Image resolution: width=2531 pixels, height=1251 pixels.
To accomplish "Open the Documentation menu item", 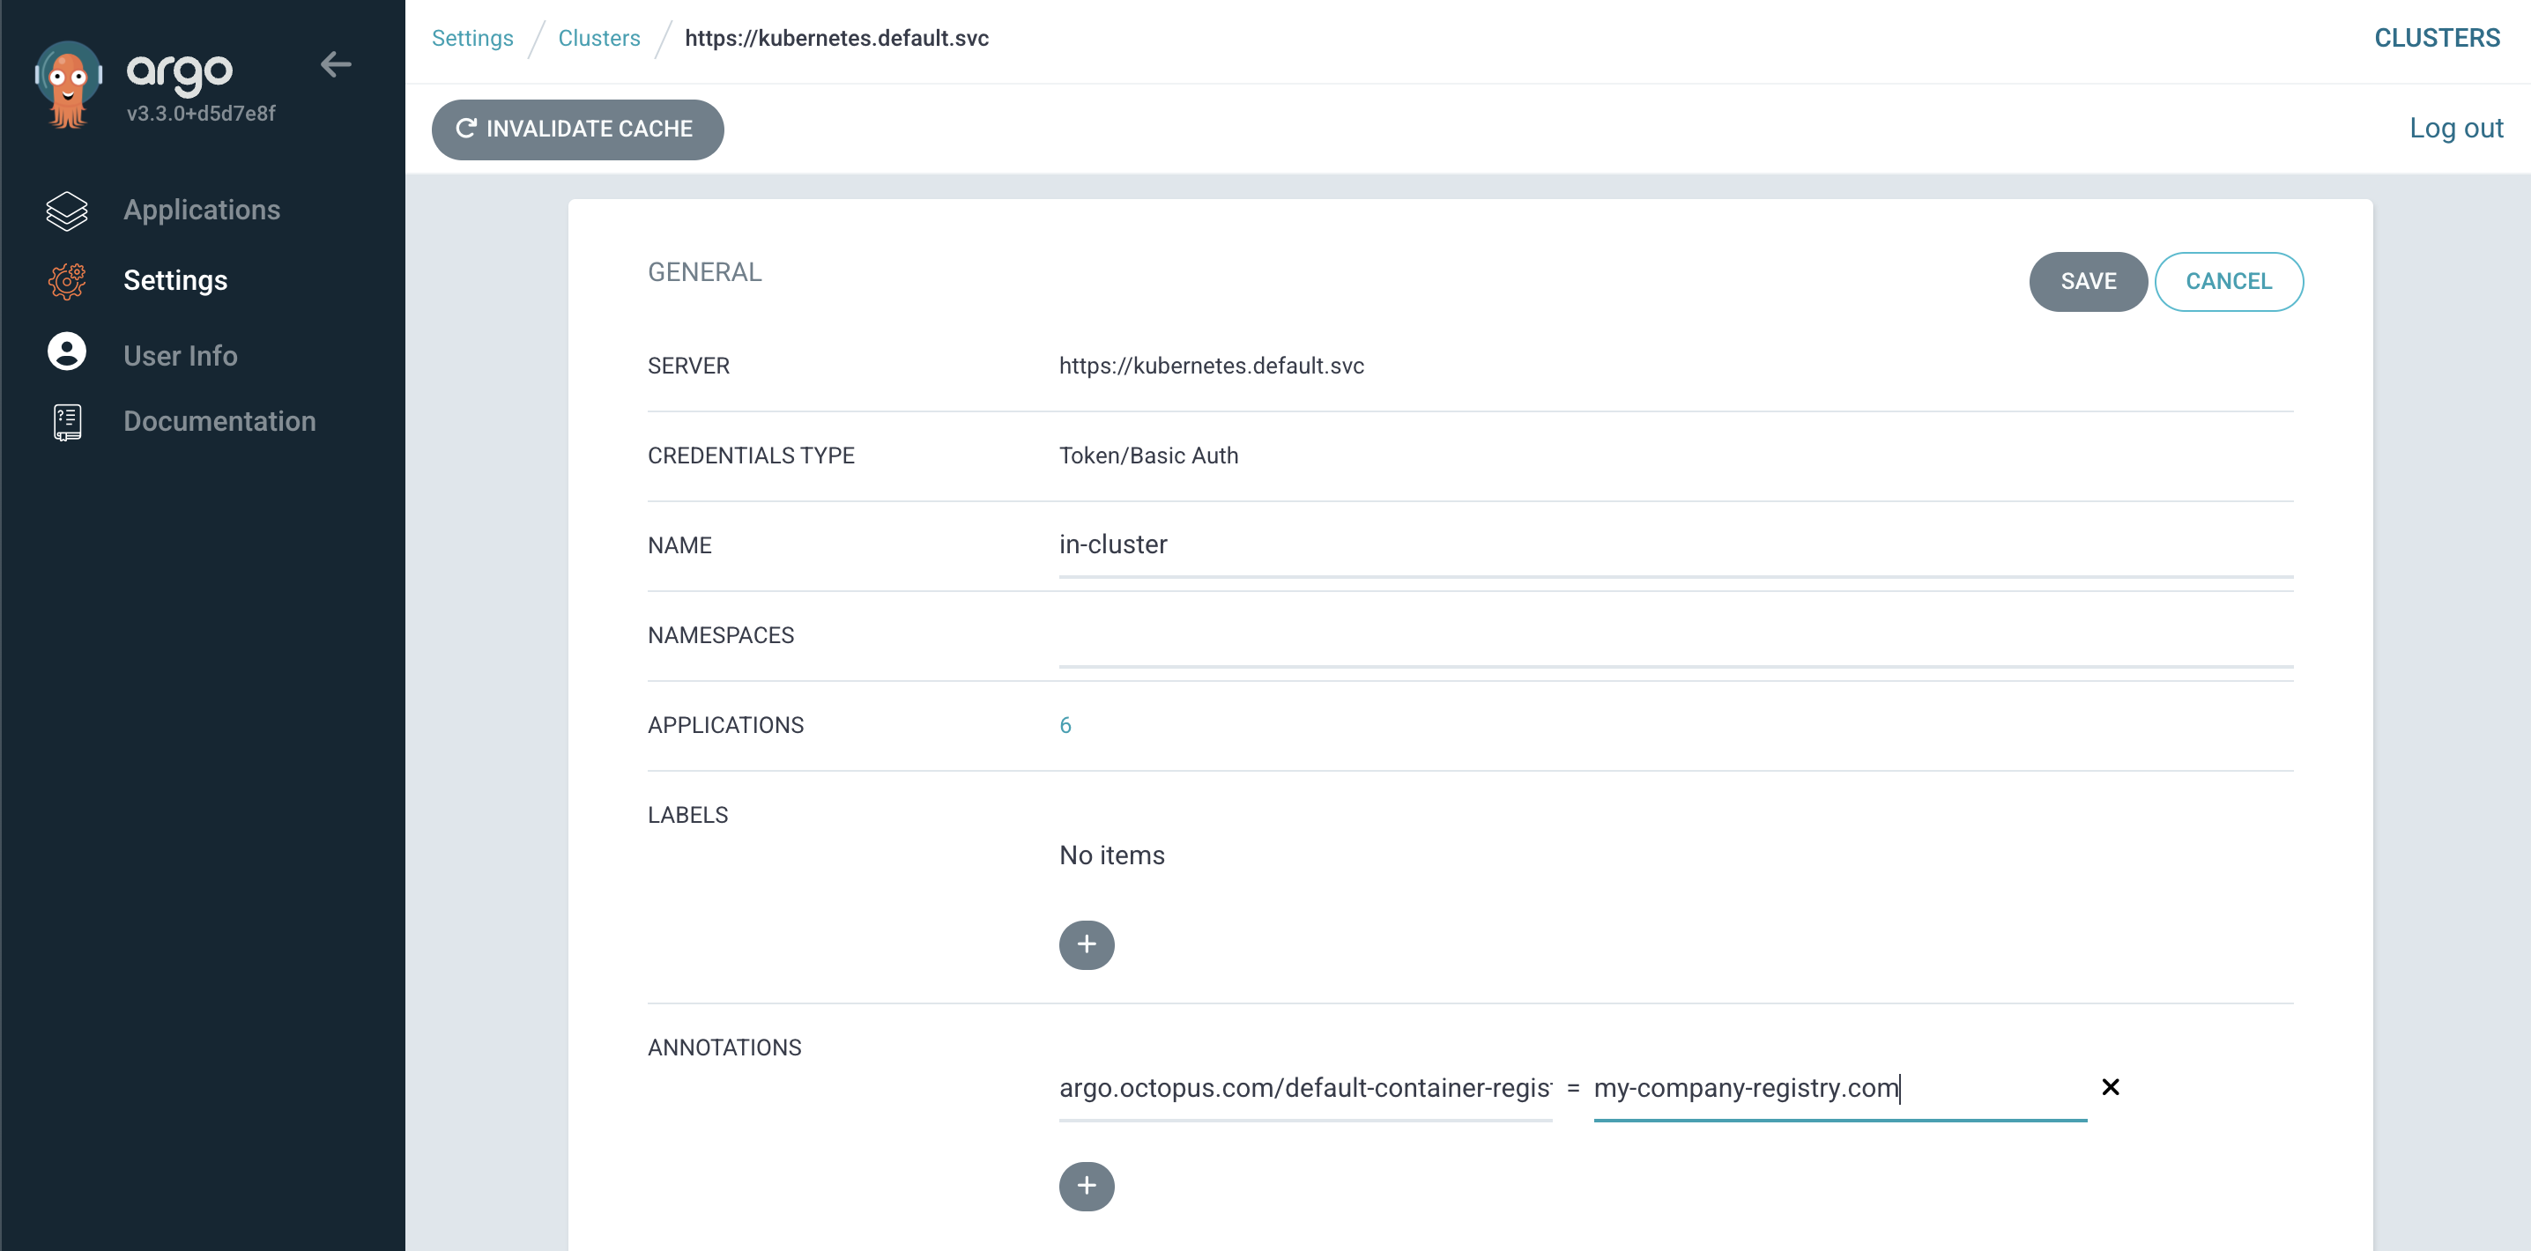I will (219, 422).
